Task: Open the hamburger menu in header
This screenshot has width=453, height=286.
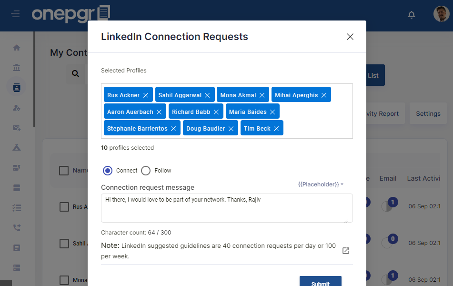Action: (x=16, y=14)
